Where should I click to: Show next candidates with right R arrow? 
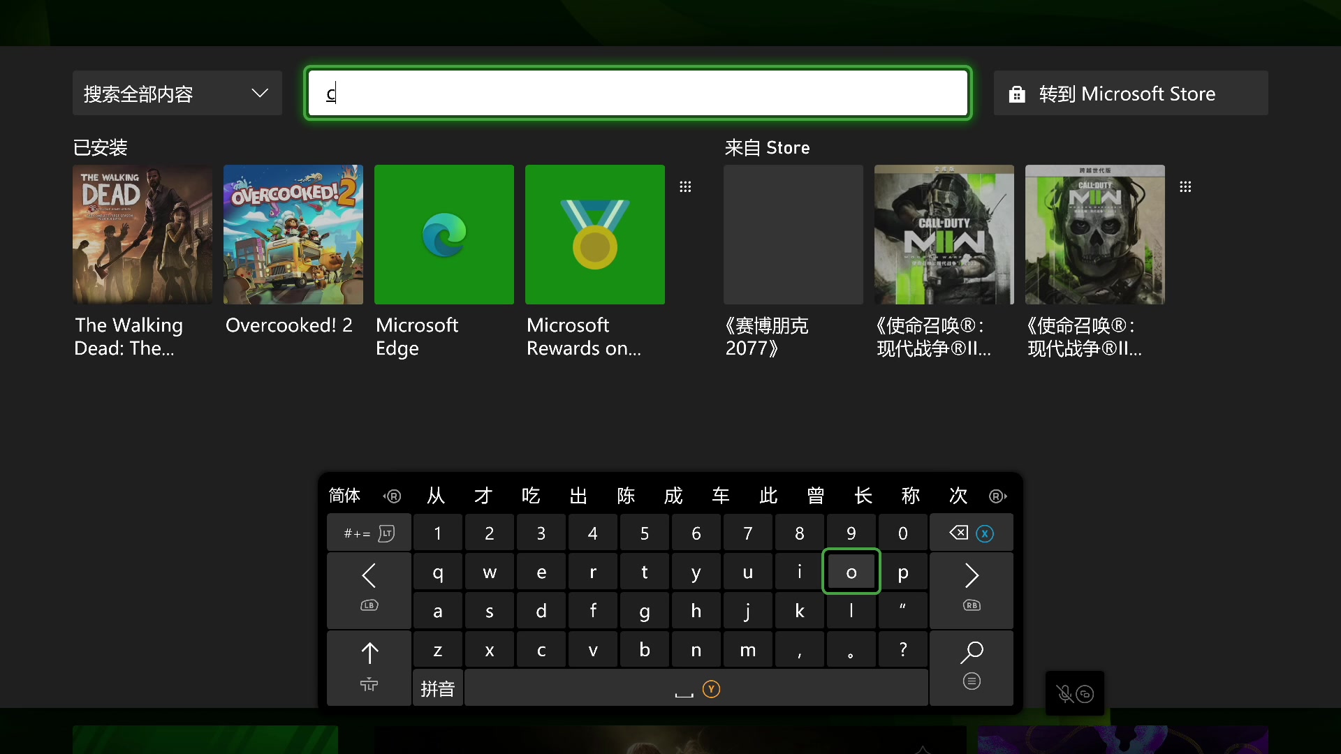998,496
